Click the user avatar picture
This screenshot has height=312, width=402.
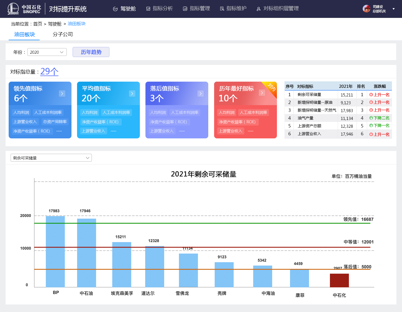(x=367, y=9)
